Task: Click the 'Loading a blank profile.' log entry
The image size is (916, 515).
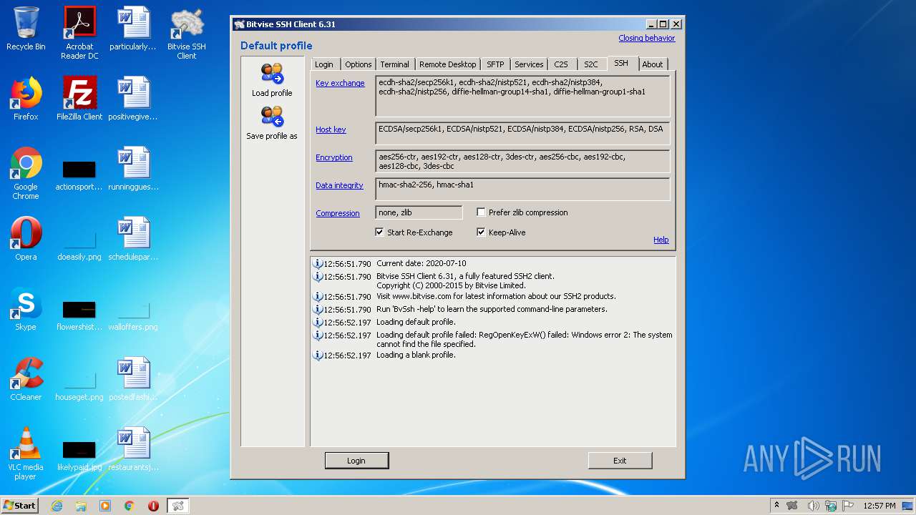Action: (416, 355)
